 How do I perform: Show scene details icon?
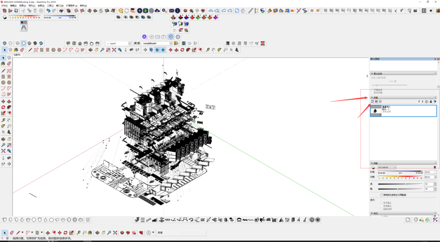pyautogui.click(x=431, y=101)
